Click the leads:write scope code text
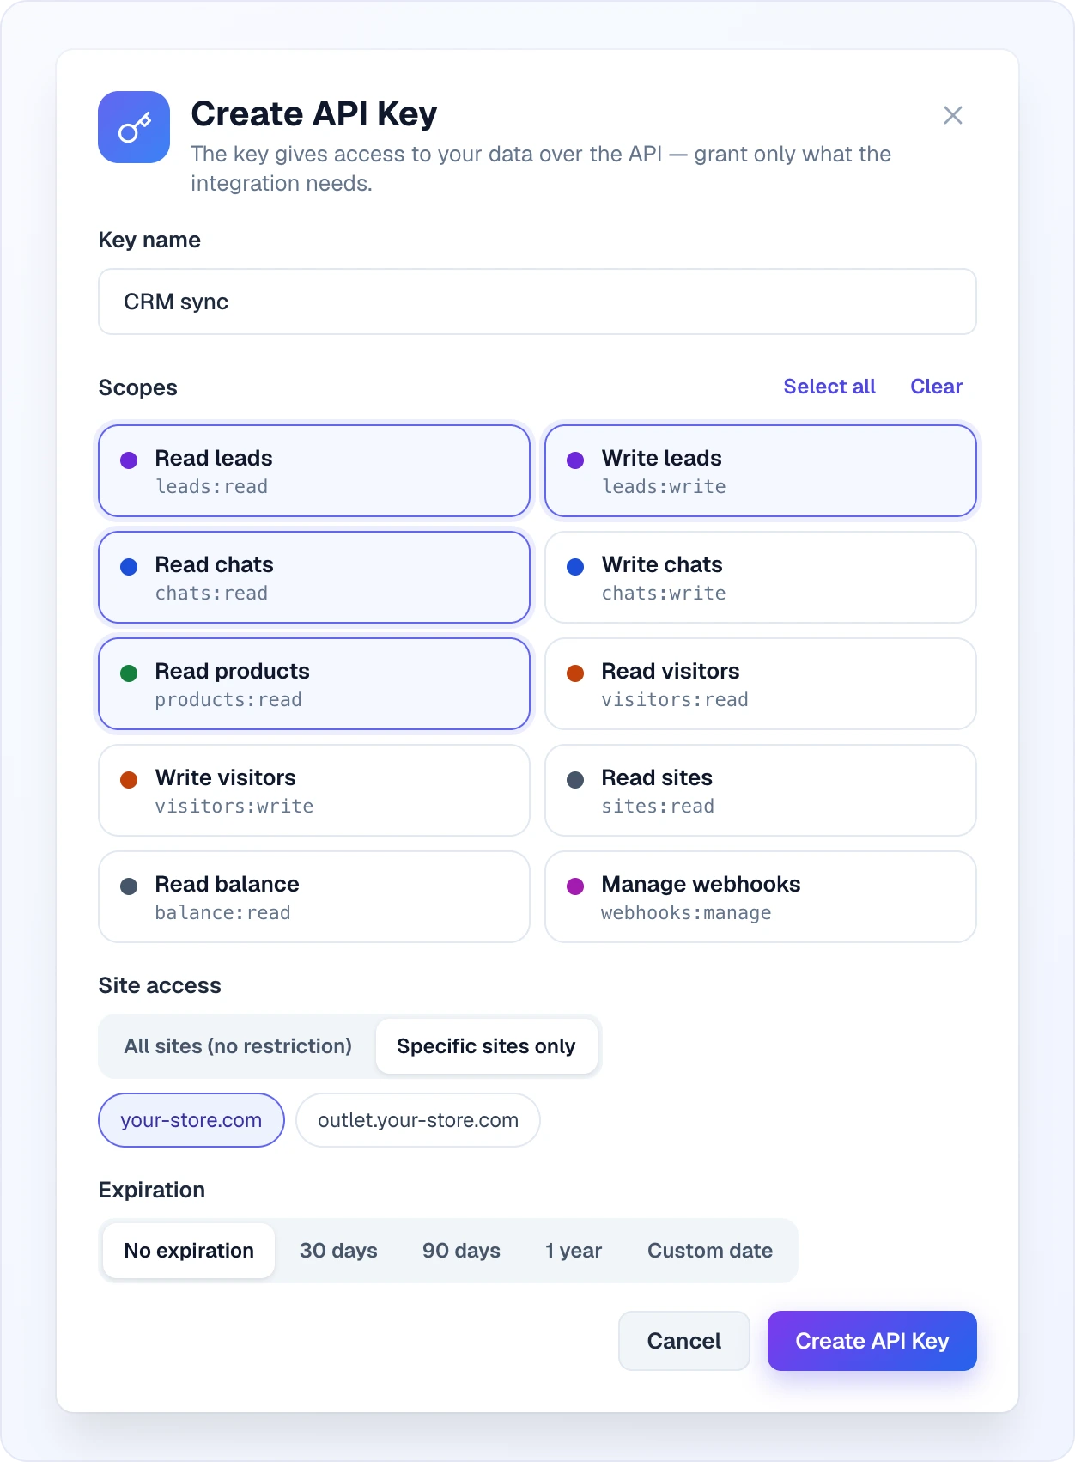 coord(664,487)
